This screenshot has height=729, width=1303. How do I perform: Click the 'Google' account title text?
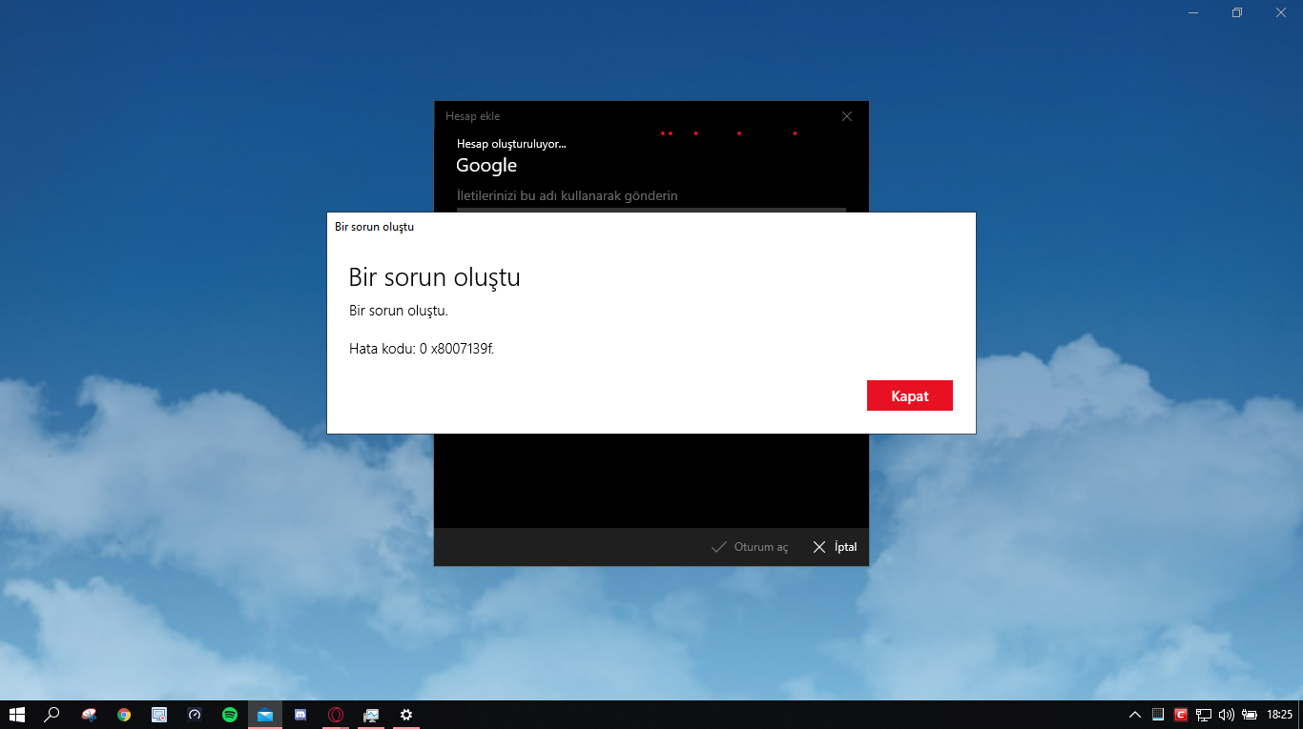(x=486, y=165)
